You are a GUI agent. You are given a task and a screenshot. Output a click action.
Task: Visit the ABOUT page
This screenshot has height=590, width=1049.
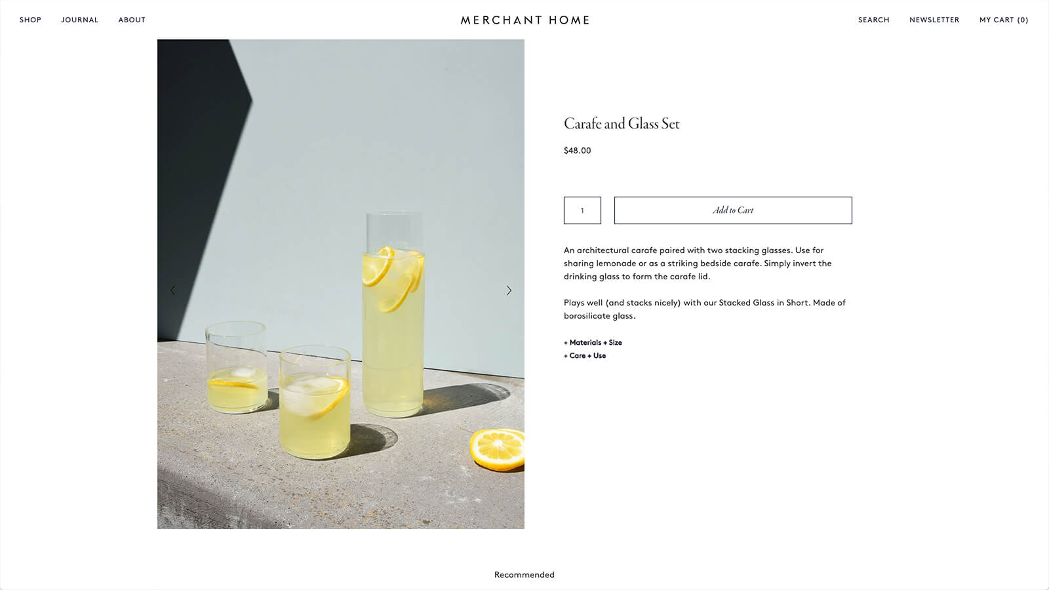(x=131, y=20)
